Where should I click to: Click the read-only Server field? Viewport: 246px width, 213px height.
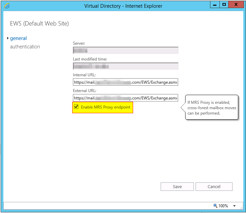(x=125, y=50)
